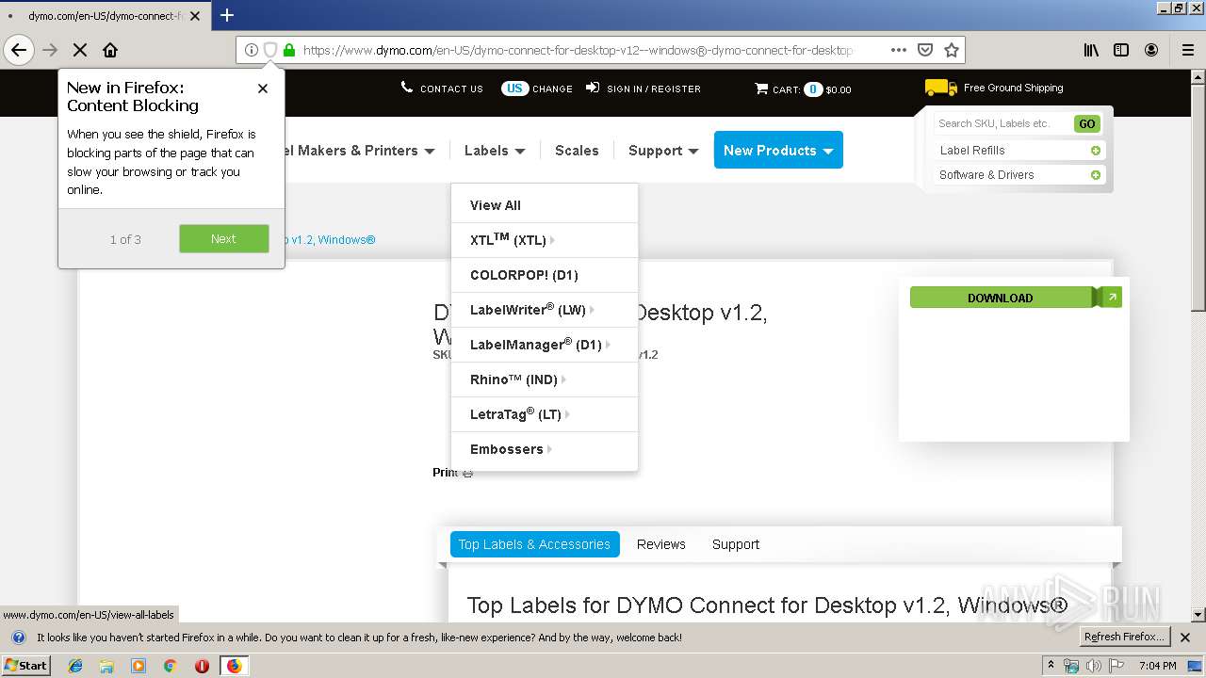
Task: Open page actions three-dot menu
Action: click(899, 50)
